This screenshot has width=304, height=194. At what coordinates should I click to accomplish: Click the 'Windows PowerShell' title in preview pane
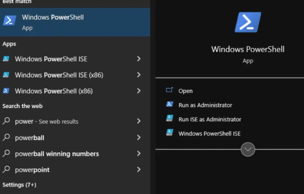tap(248, 49)
